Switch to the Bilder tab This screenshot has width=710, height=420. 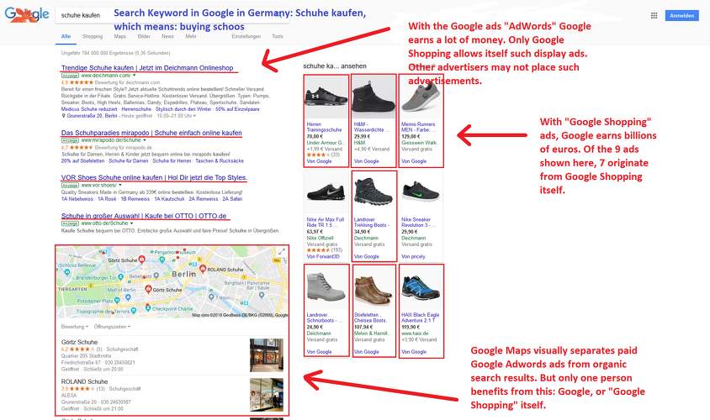pyautogui.click(x=144, y=36)
